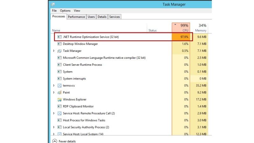Click the Task Manager title bar app icon
The height and width of the screenshot is (143, 254).
point(53,4)
